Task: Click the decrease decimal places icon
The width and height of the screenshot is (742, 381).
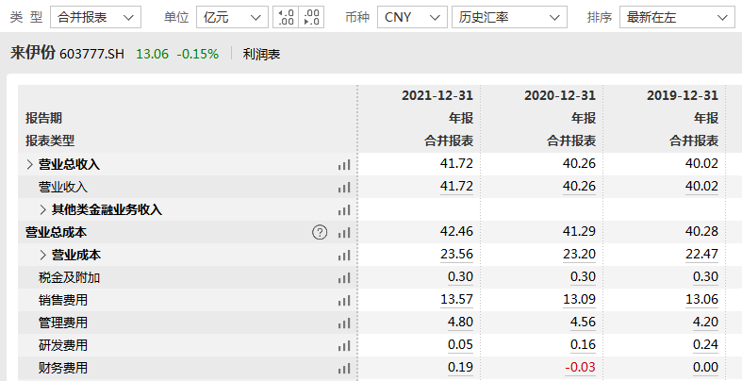Action: [313, 17]
